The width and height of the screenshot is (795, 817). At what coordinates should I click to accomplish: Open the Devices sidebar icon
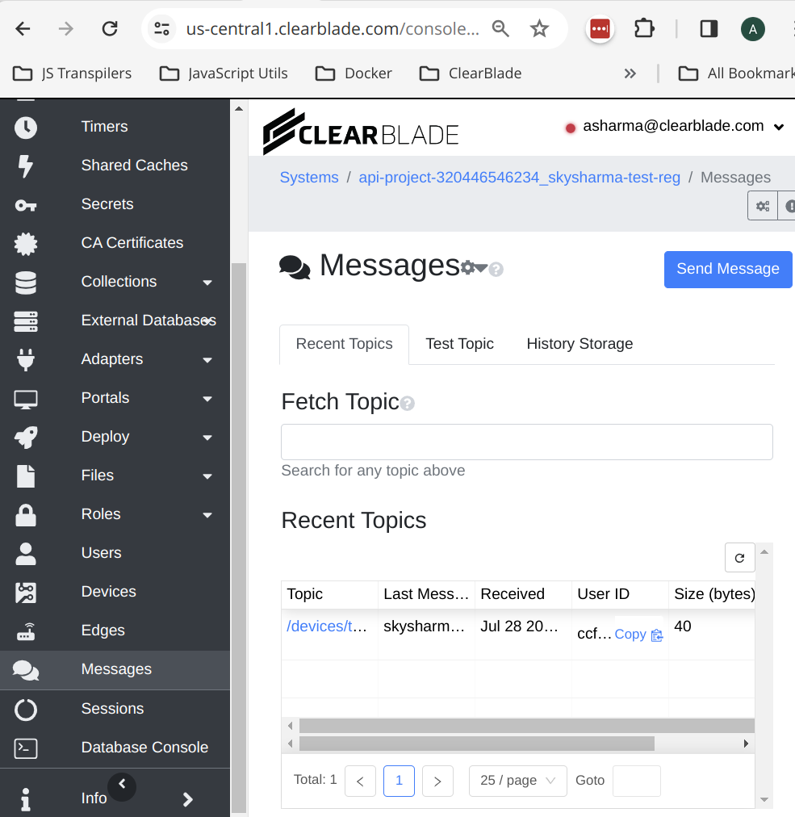coord(26,592)
